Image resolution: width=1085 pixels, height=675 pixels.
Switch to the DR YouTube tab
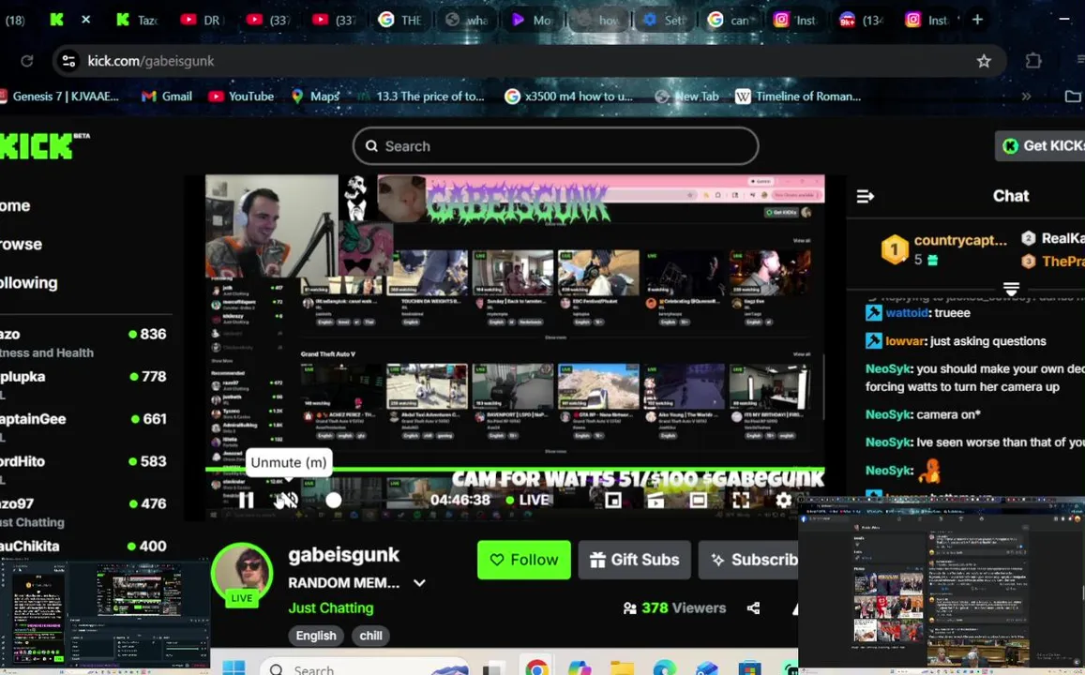(201, 20)
